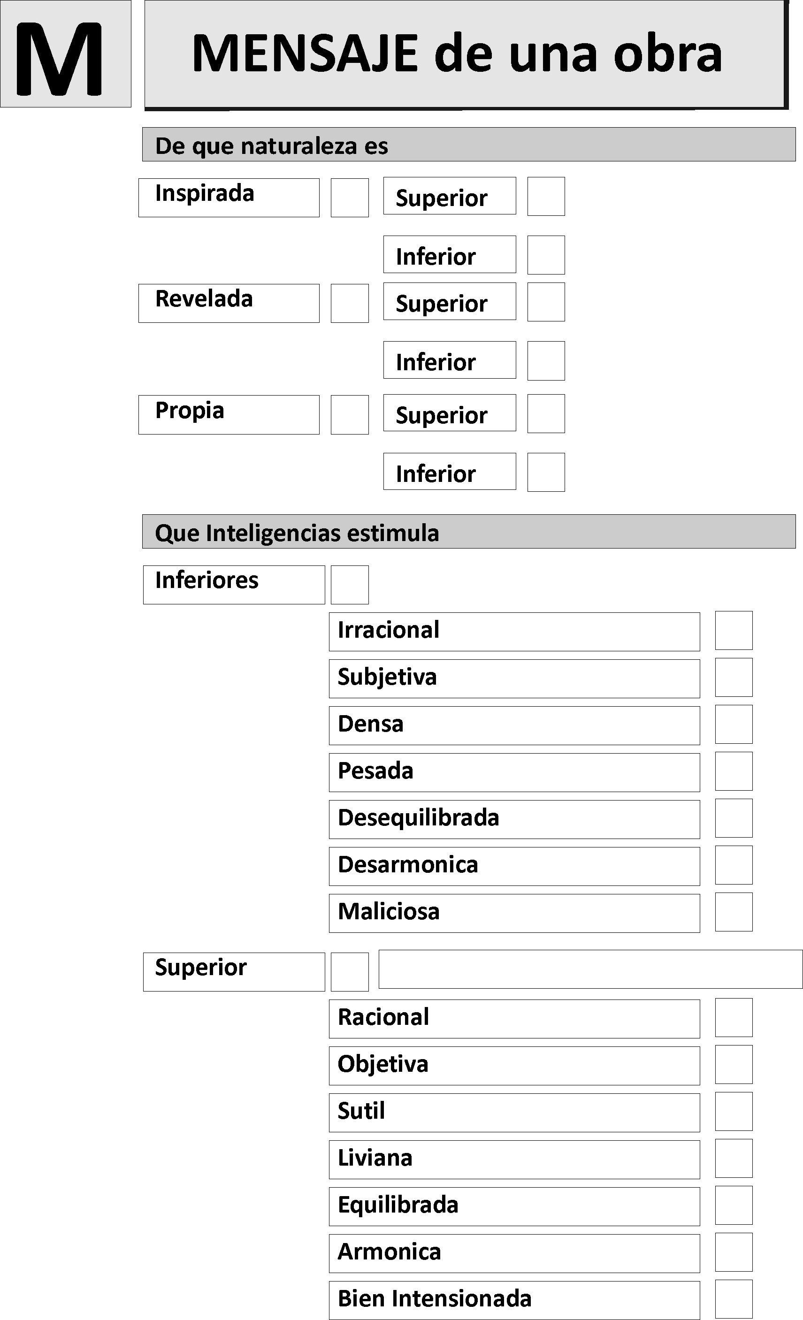Click the MENSAJE de una obra title banner
This screenshot has height=1320, width=803.
[x=465, y=54]
